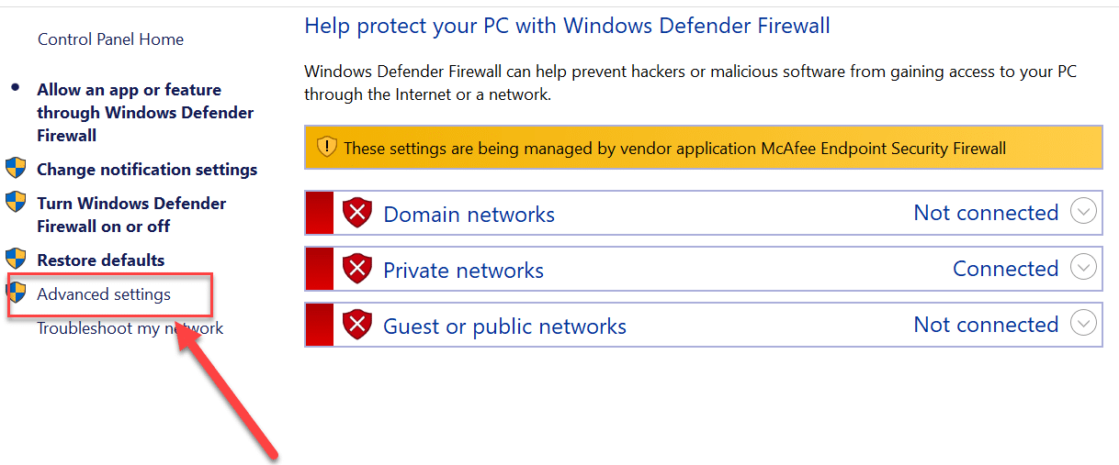Click the shield icon beside Change notification settings
The width and height of the screenshot is (1119, 465).
pyautogui.click(x=16, y=168)
